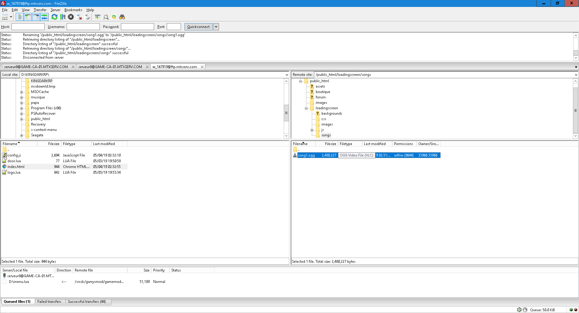Open the Bookmarks menu
579x313 pixels.
point(73,10)
